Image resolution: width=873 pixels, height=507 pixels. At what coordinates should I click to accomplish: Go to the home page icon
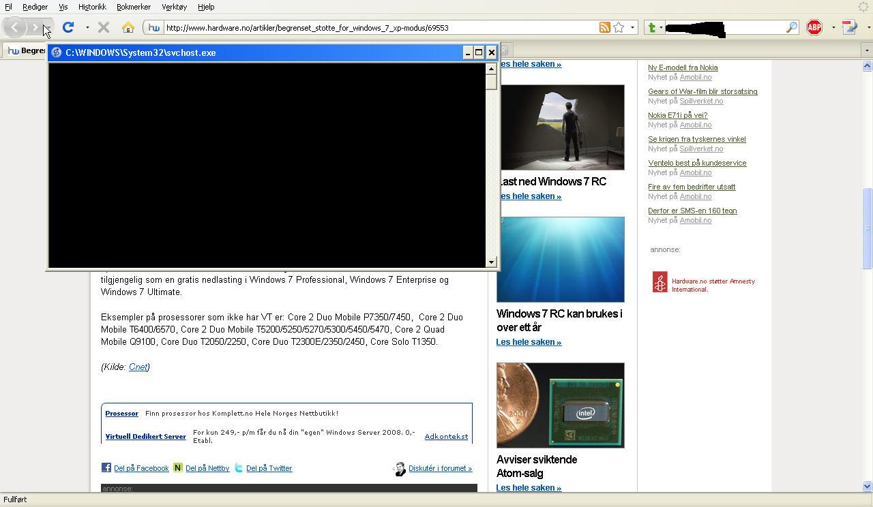pyautogui.click(x=128, y=27)
